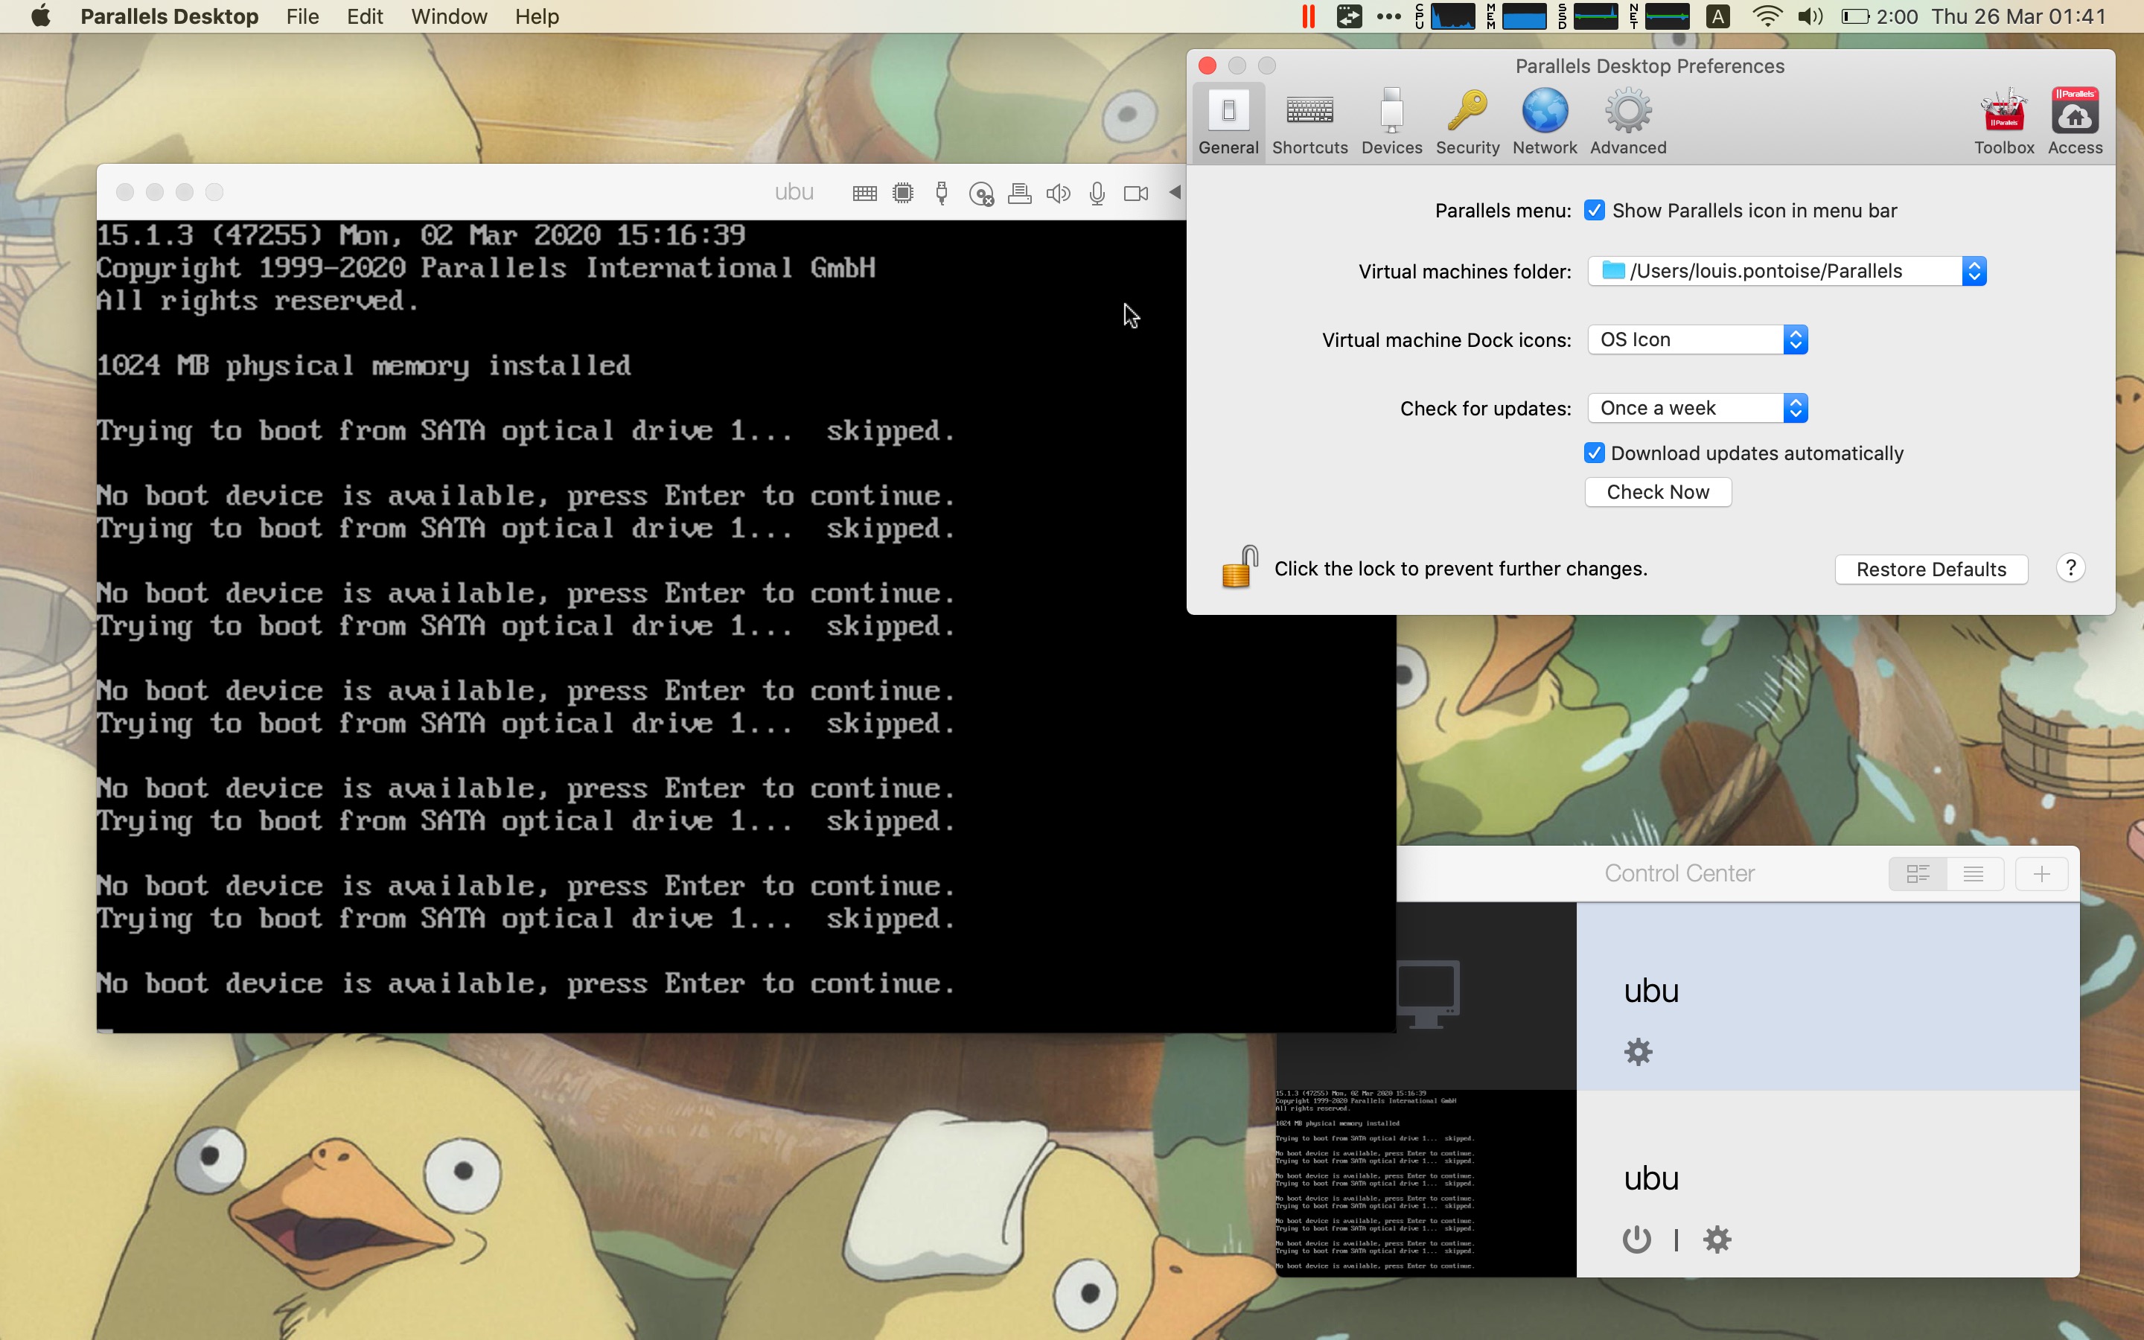The height and width of the screenshot is (1340, 2144).
Task: Click Parallels red bars icon in menu bar
Action: click(1309, 17)
